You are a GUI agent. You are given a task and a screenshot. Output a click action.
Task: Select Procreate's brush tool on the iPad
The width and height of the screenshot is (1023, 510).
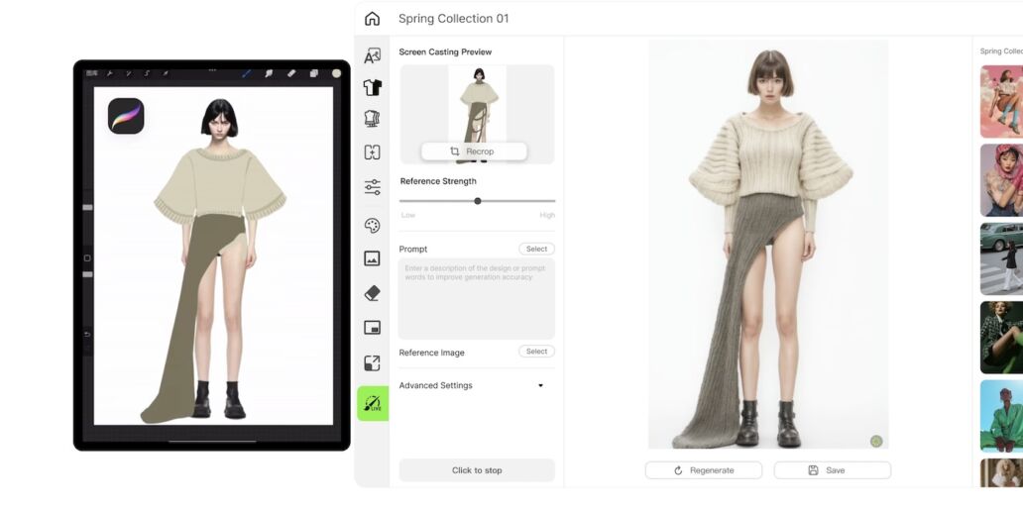click(x=246, y=73)
